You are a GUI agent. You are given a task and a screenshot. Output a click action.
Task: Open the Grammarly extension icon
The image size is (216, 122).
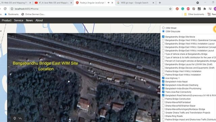pos(183,9)
